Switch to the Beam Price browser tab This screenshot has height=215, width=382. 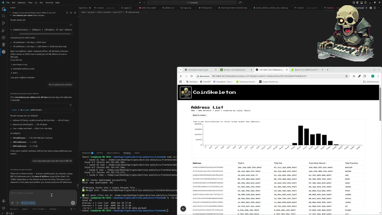click(x=307, y=70)
